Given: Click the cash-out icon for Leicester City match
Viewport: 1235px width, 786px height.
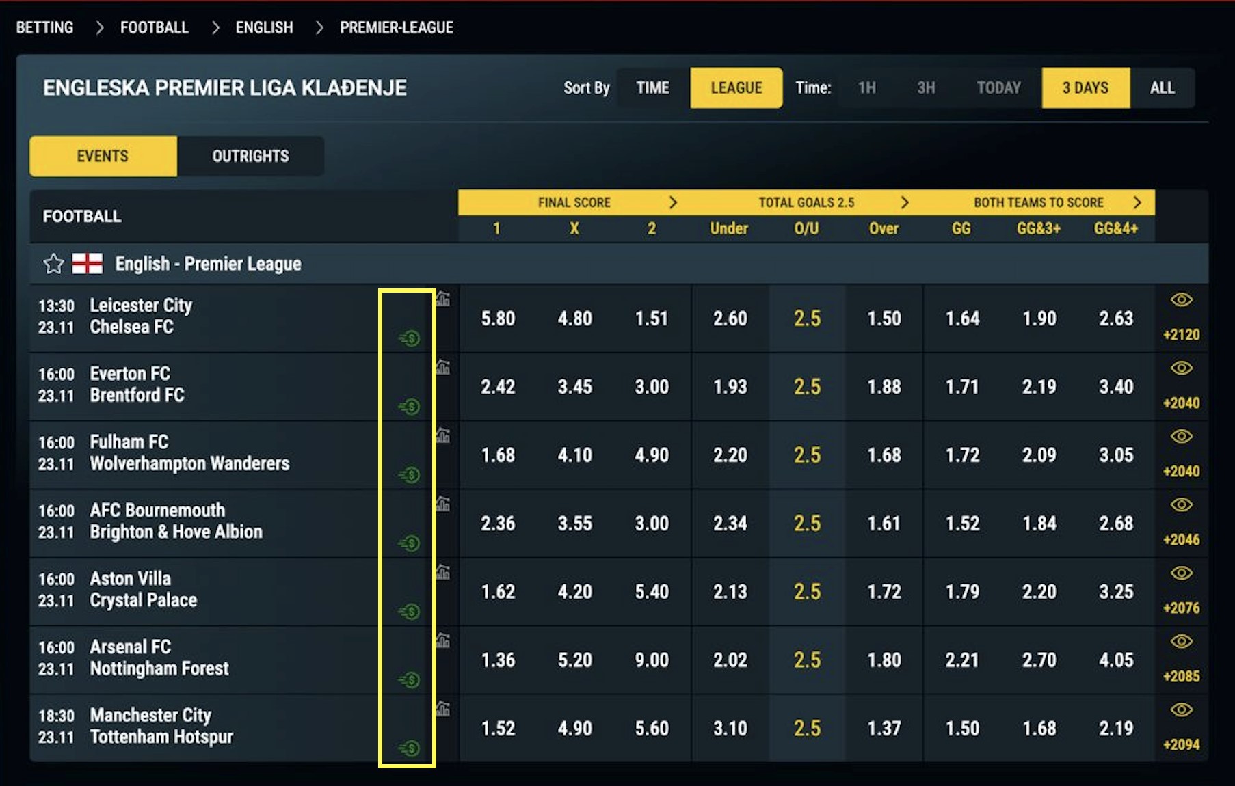Looking at the screenshot, I should click(x=410, y=338).
